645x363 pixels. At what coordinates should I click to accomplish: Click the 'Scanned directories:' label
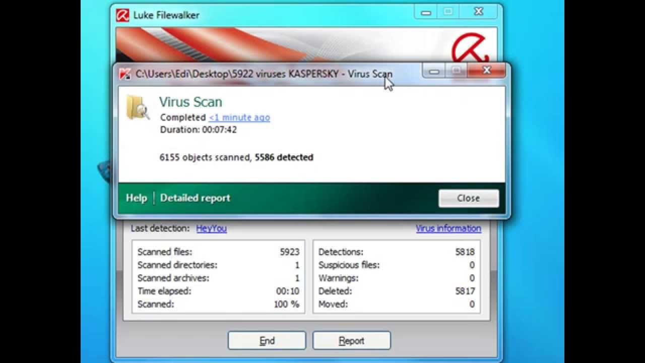[177, 265]
